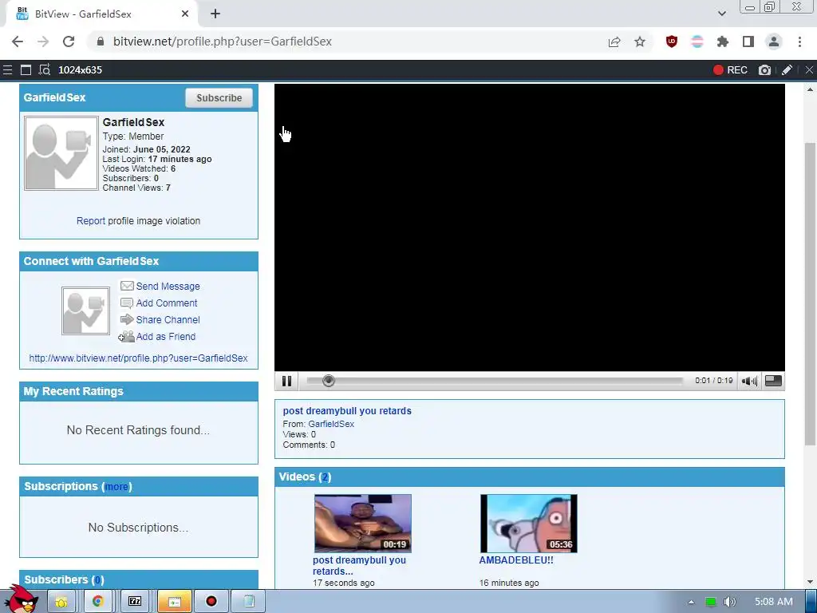
Task: Open the featured video title link below player
Action: click(x=347, y=411)
